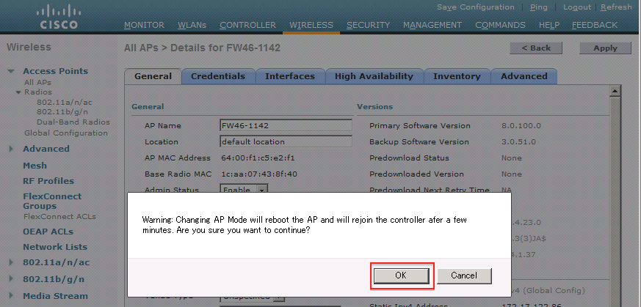Click the Logout link
This screenshot has width=641, height=307.
point(577,7)
